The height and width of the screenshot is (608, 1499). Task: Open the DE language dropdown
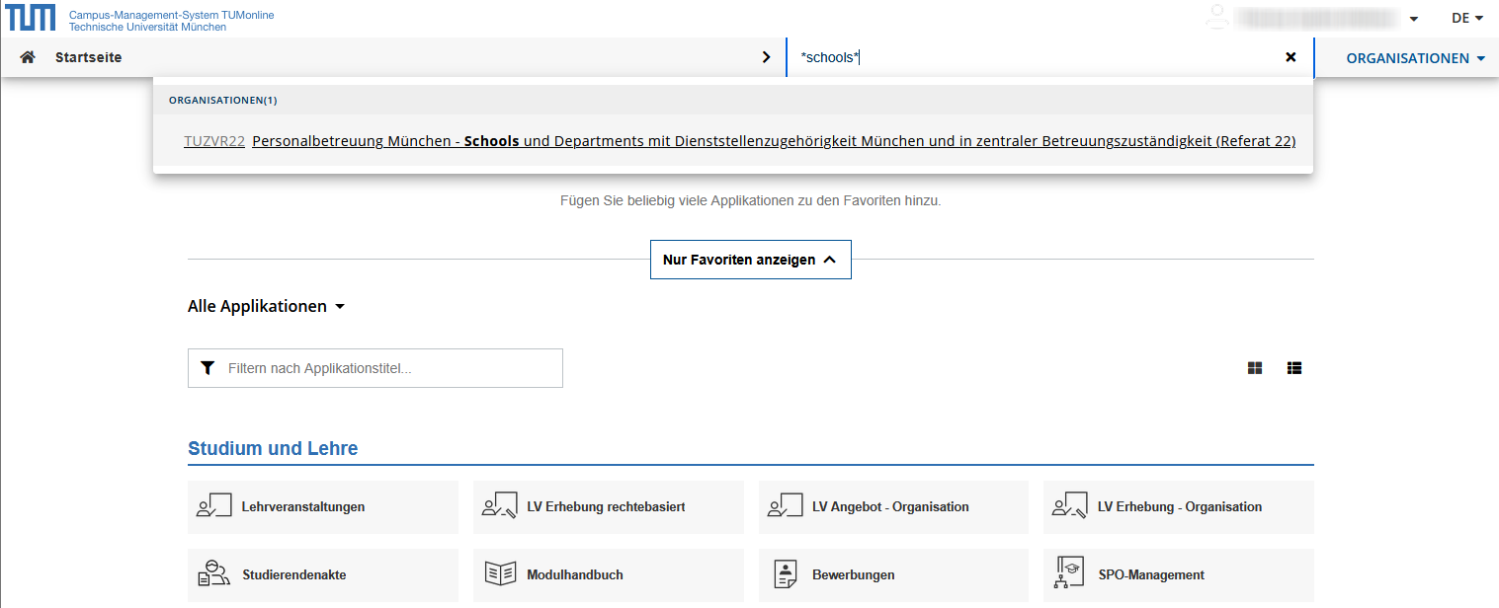1466,18
